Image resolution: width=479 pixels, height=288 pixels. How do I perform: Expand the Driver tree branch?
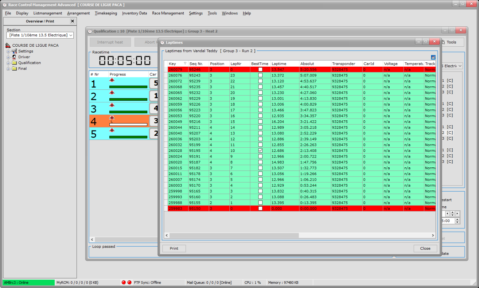pos(8,57)
